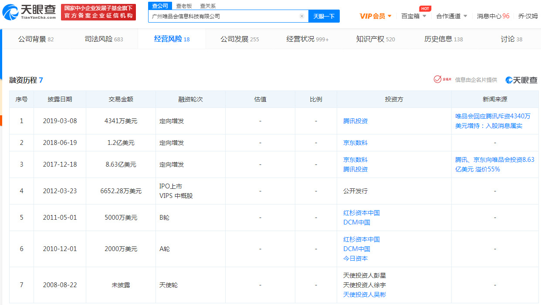Click the 天眼查 logo beside the table
Screen dimensions: 541x305
(x=521, y=80)
